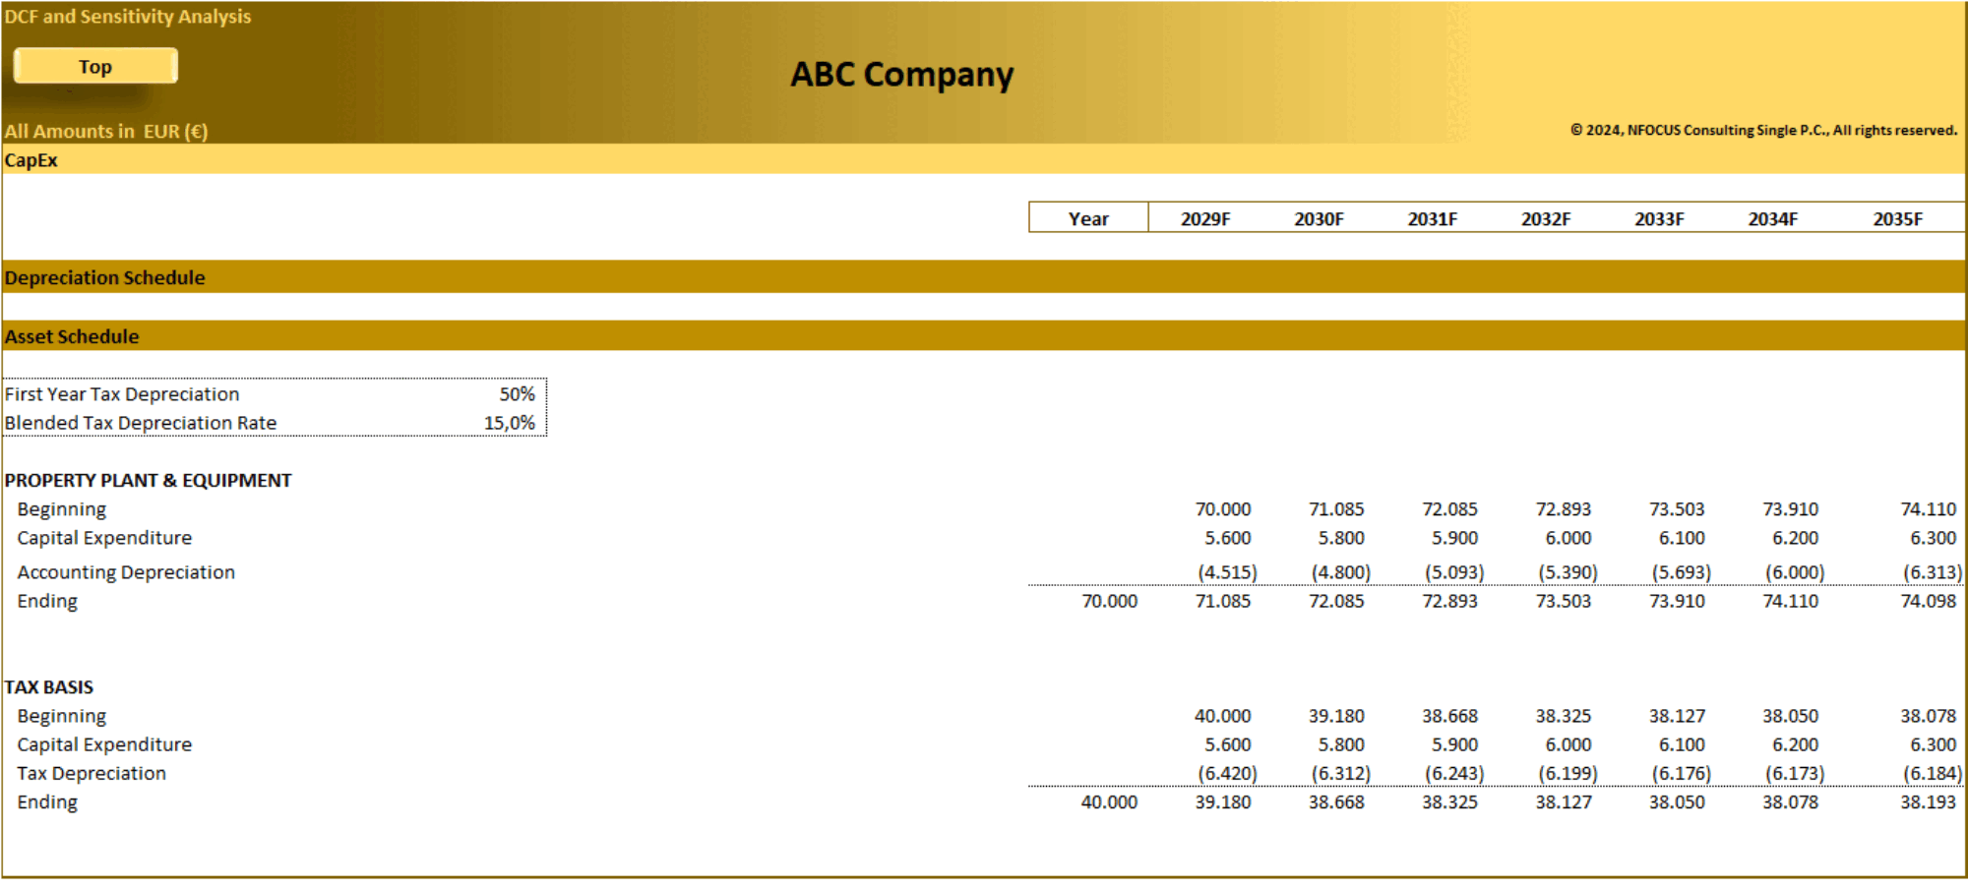Select Accounting Depreciation (6.313) cell
Screen dimensions: 1968x888
click(1933, 572)
